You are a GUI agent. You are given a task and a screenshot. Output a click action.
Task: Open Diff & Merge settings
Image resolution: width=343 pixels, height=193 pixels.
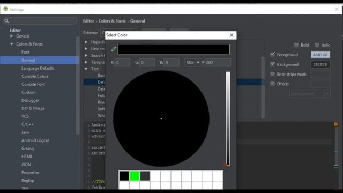tap(33, 108)
